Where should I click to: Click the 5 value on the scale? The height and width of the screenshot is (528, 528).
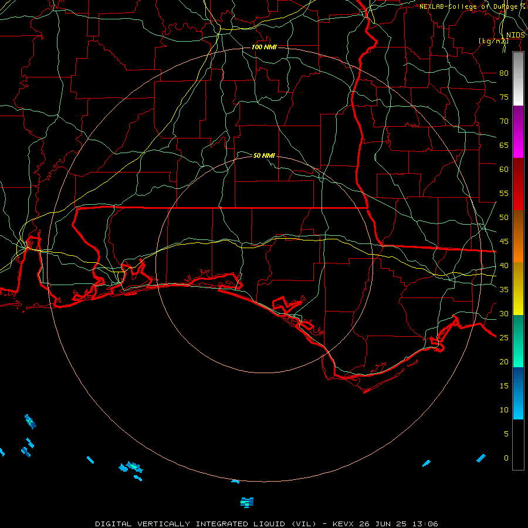506,434
